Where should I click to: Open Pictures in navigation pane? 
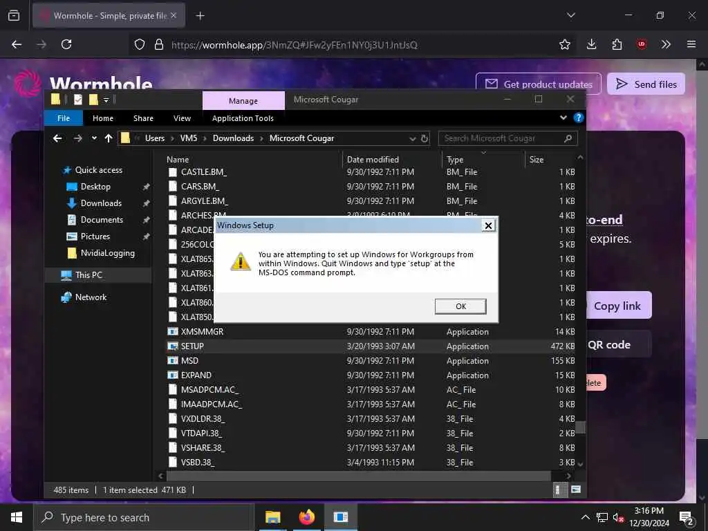pos(95,236)
